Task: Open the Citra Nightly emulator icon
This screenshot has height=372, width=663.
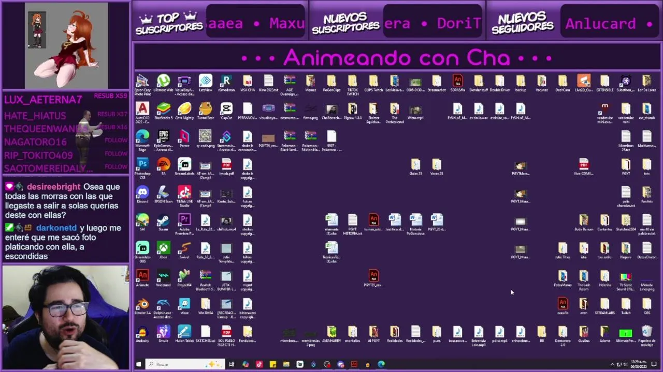Action: (x=184, y=112)
